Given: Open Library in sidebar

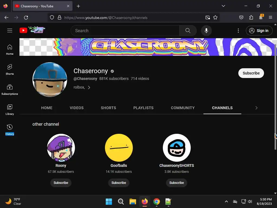Looking at the screenshot, I should [10, 110].
